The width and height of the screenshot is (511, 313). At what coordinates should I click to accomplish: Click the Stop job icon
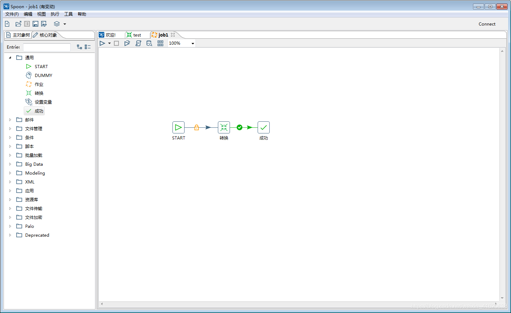[x=116, y=43]
